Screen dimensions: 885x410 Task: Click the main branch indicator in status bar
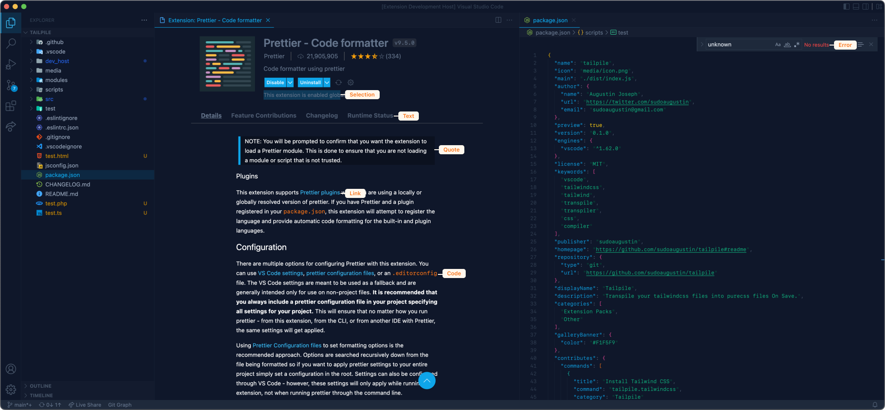pos(20,405)
